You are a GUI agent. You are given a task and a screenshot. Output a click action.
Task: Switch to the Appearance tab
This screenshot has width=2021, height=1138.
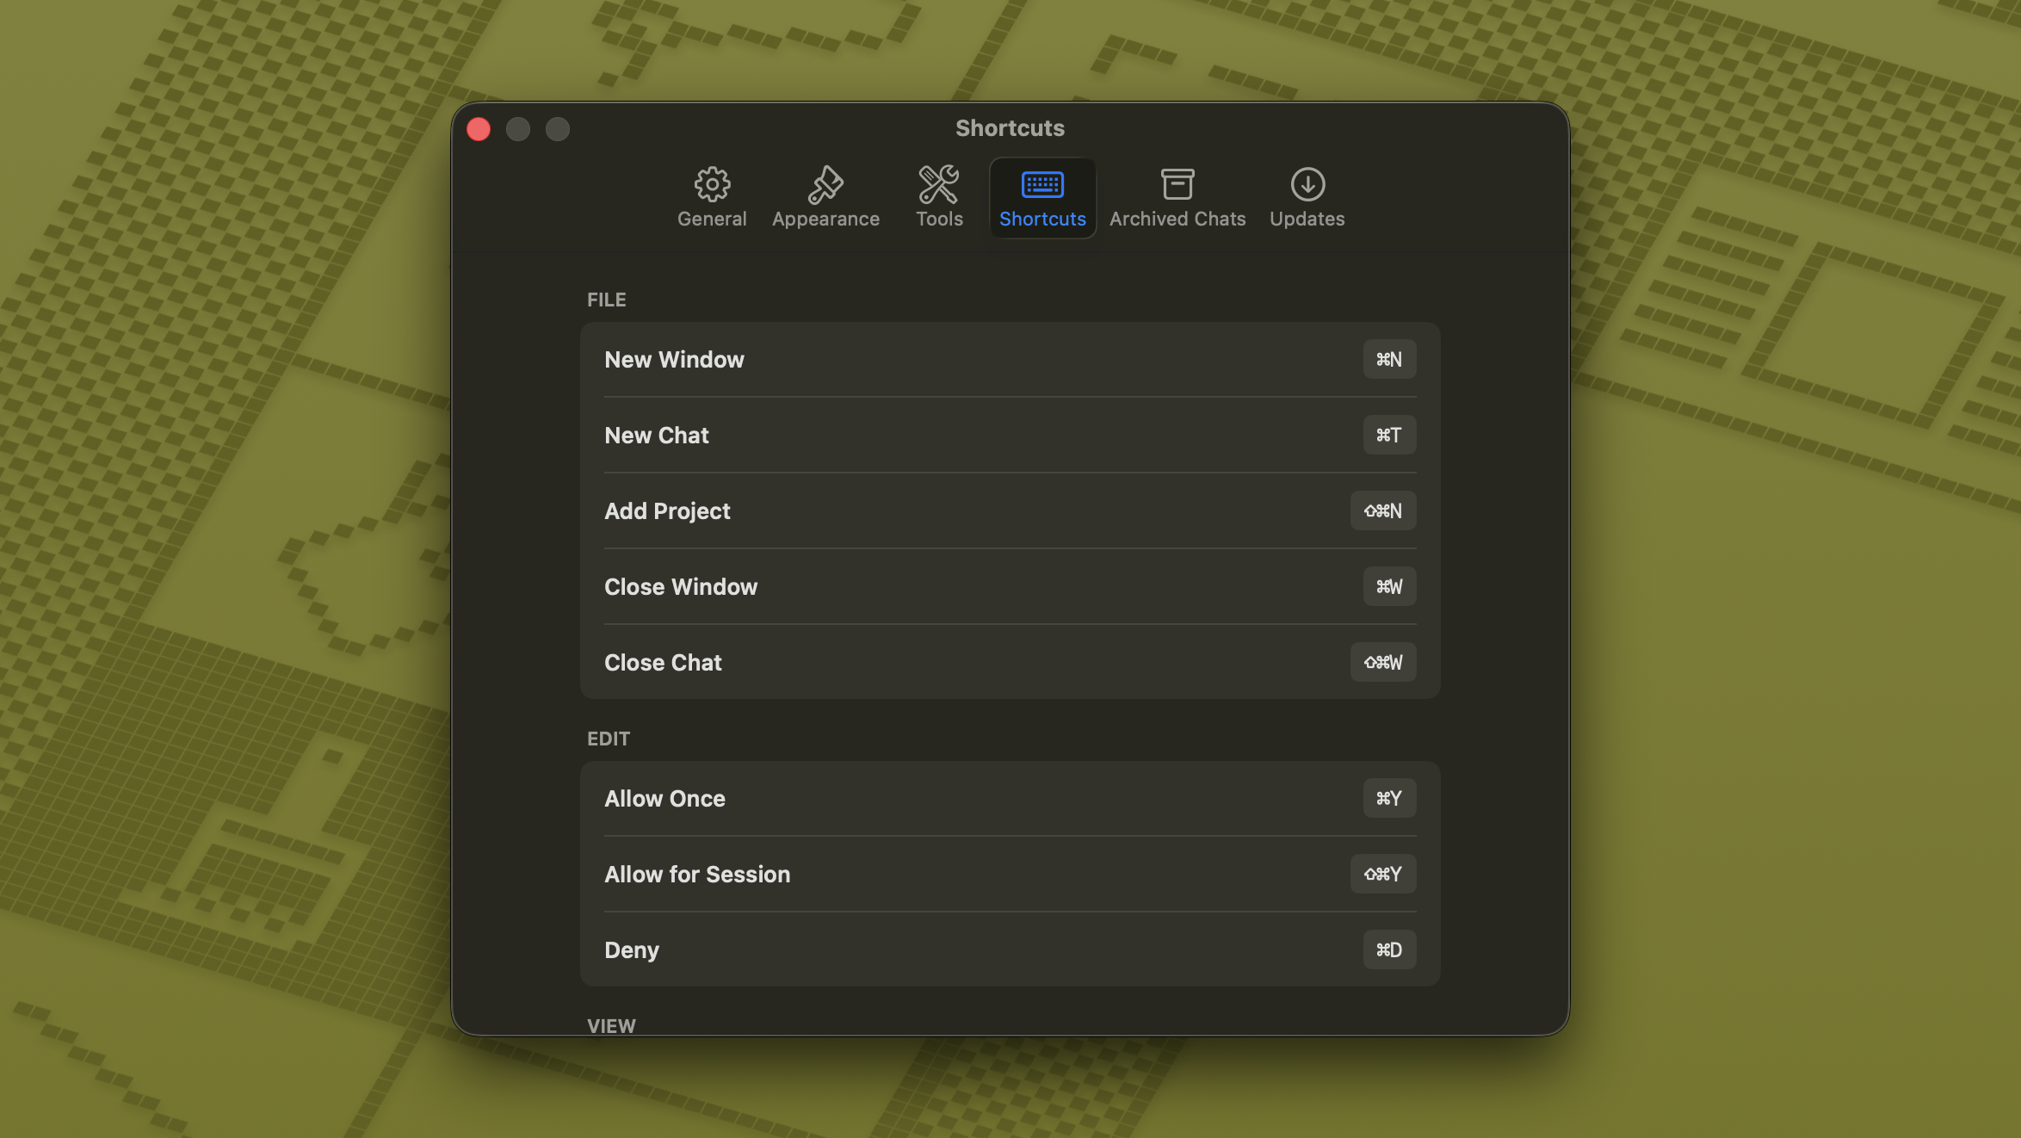pyautogui.click(x=825, y=196)
